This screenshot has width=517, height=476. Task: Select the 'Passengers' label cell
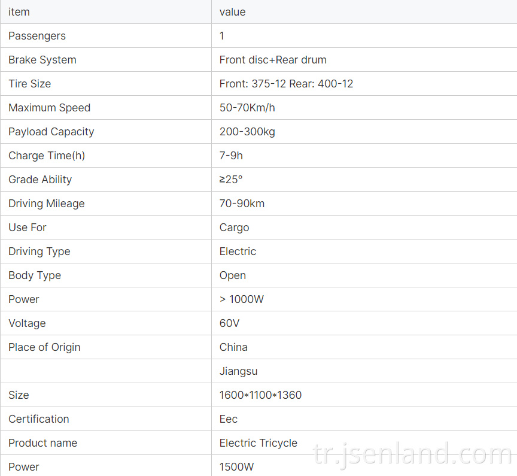click(106, 36)
